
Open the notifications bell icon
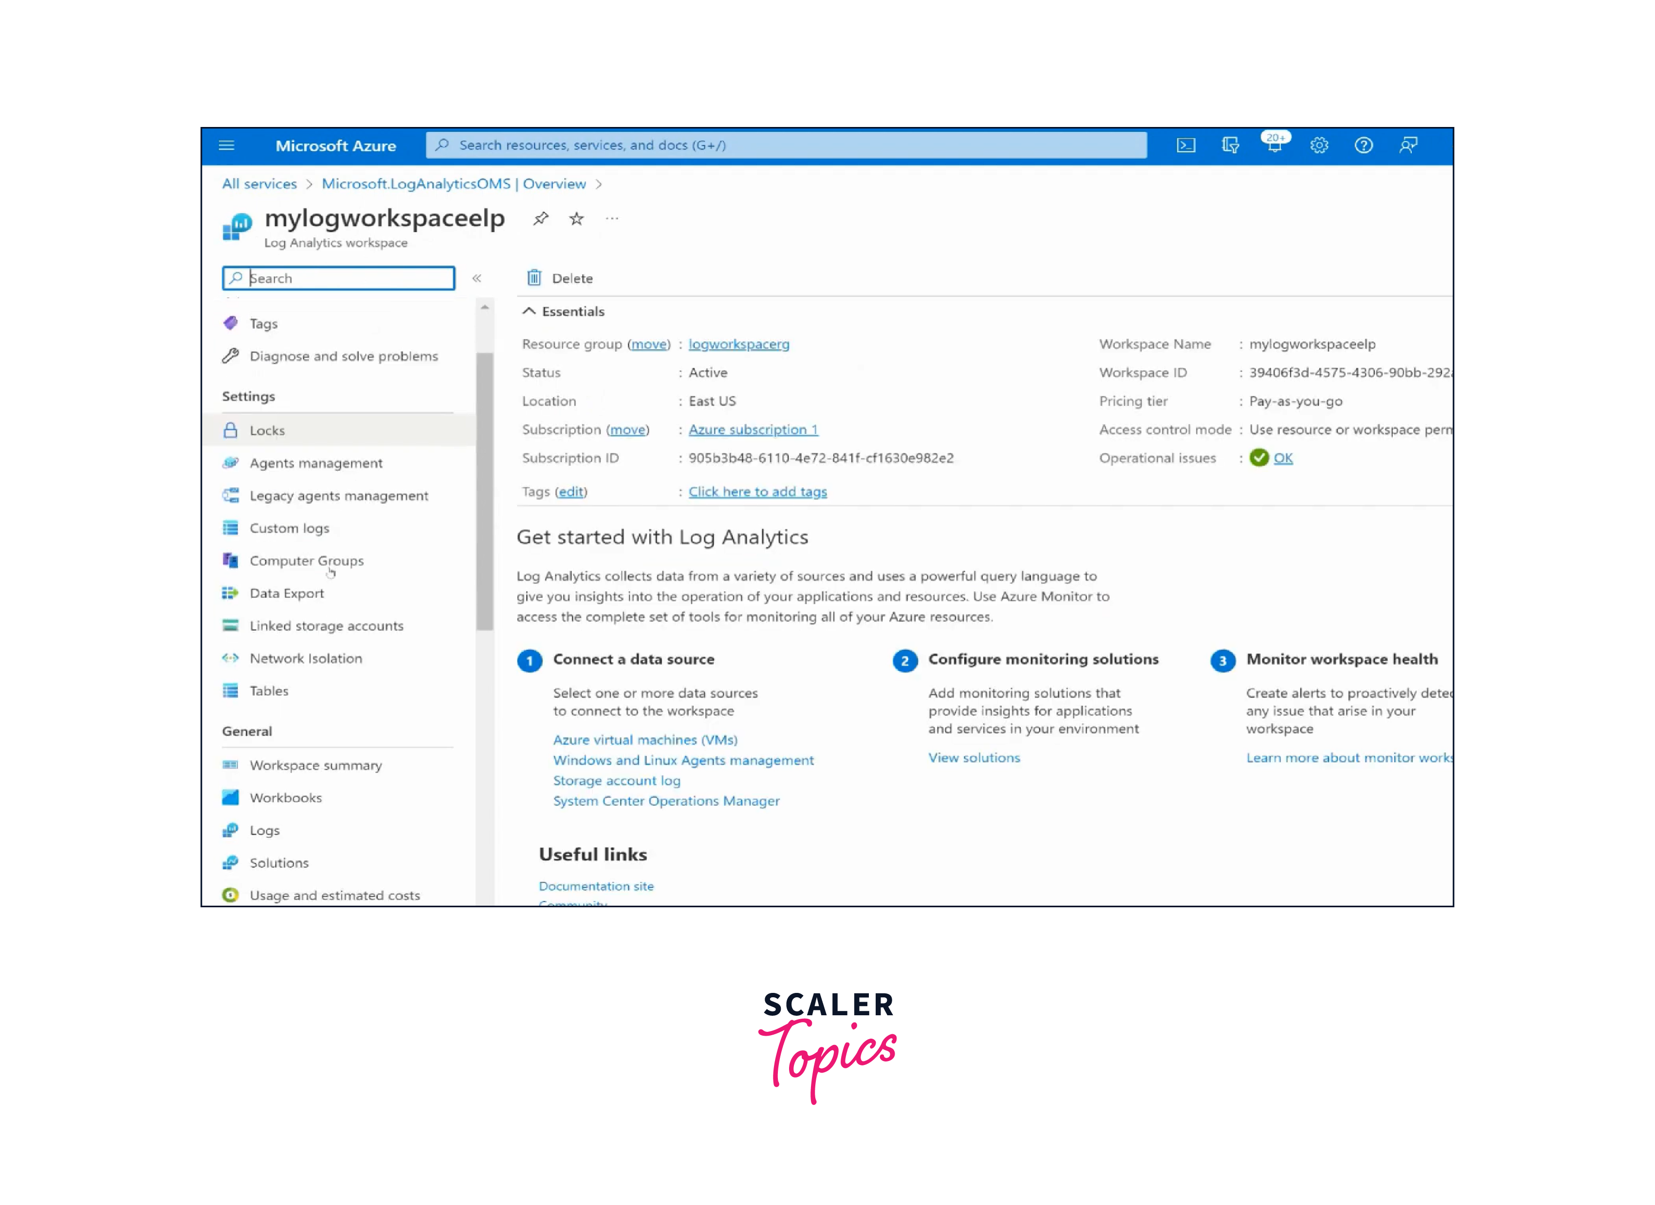point(1274,145)
